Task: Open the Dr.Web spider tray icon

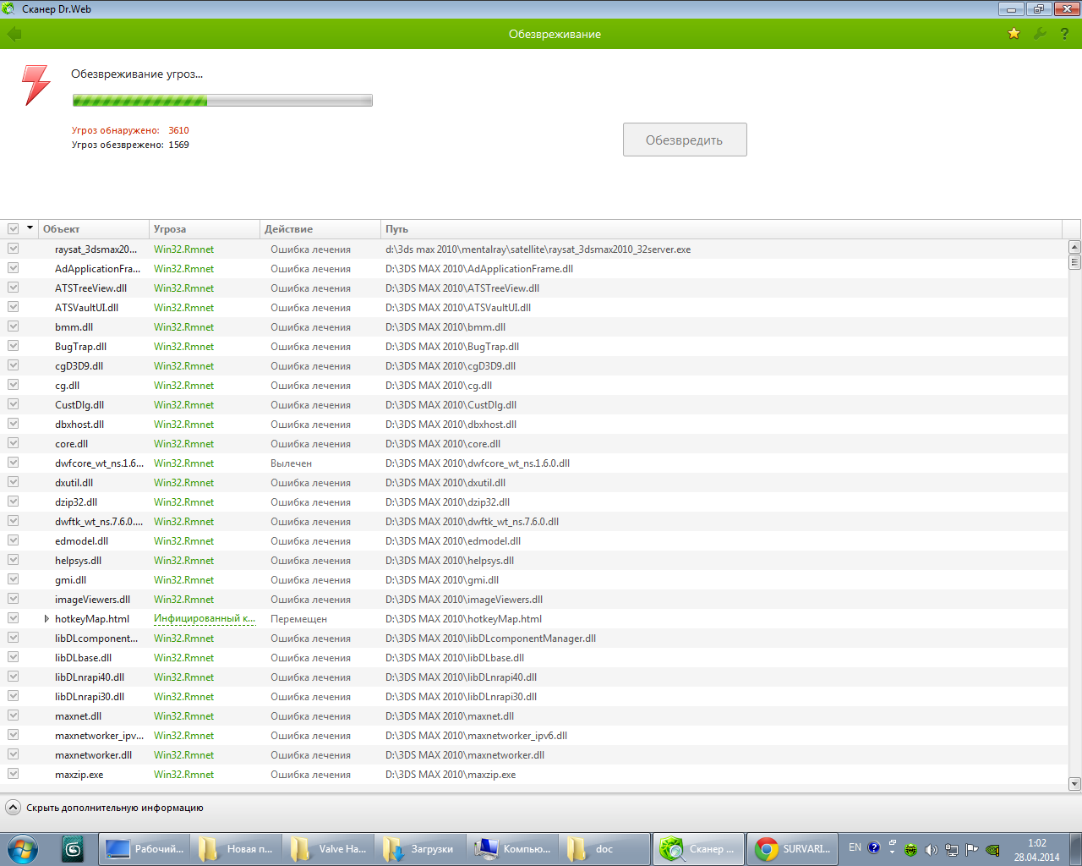Action: click(x=910, y=850)
